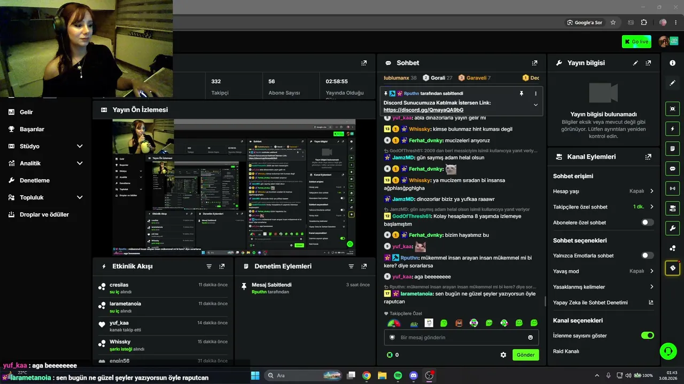Open emoji picker in message box

(530, 338)
